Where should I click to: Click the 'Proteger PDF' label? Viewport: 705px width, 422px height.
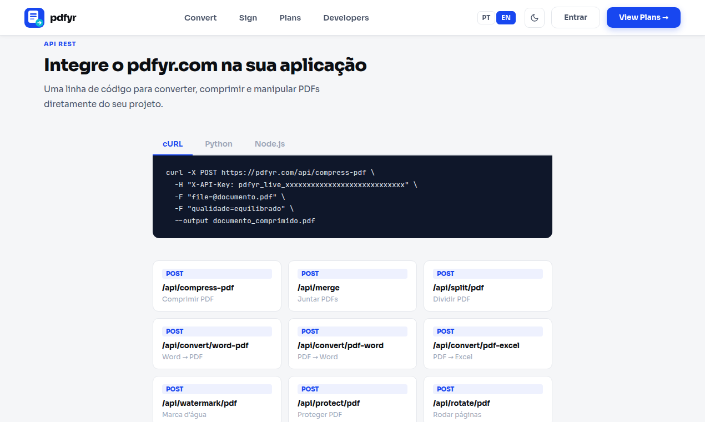click(320, 415)
